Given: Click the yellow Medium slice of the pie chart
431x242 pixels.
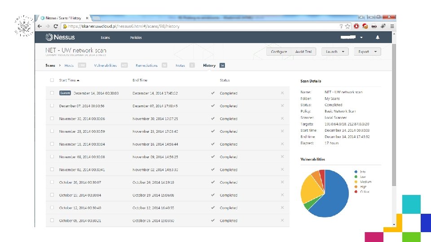Looking at the screenshot, I should tap(311, 189).
